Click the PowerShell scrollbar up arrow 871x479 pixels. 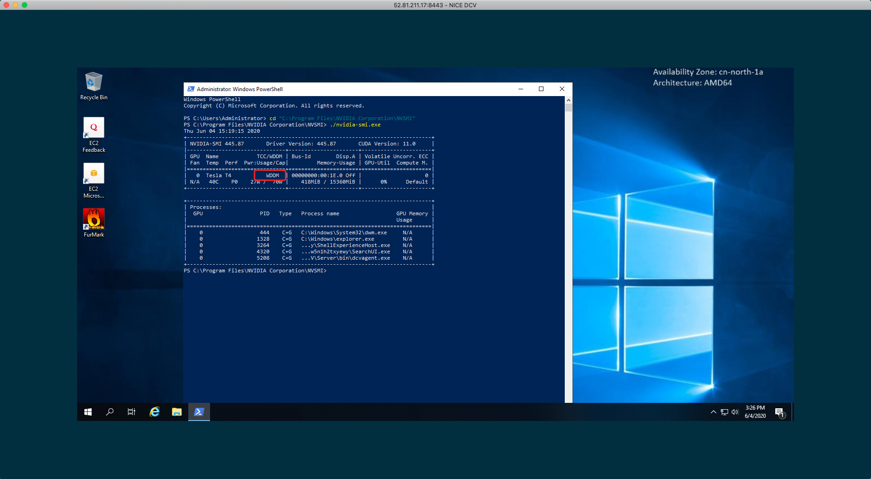[x=568, y=100]
